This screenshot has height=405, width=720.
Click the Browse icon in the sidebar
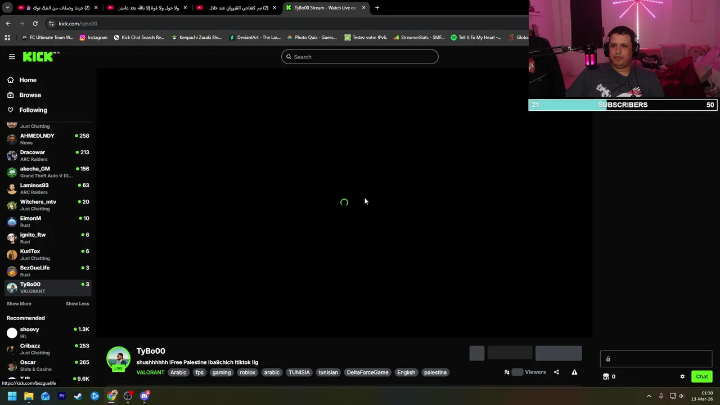[x=10, y=95]
